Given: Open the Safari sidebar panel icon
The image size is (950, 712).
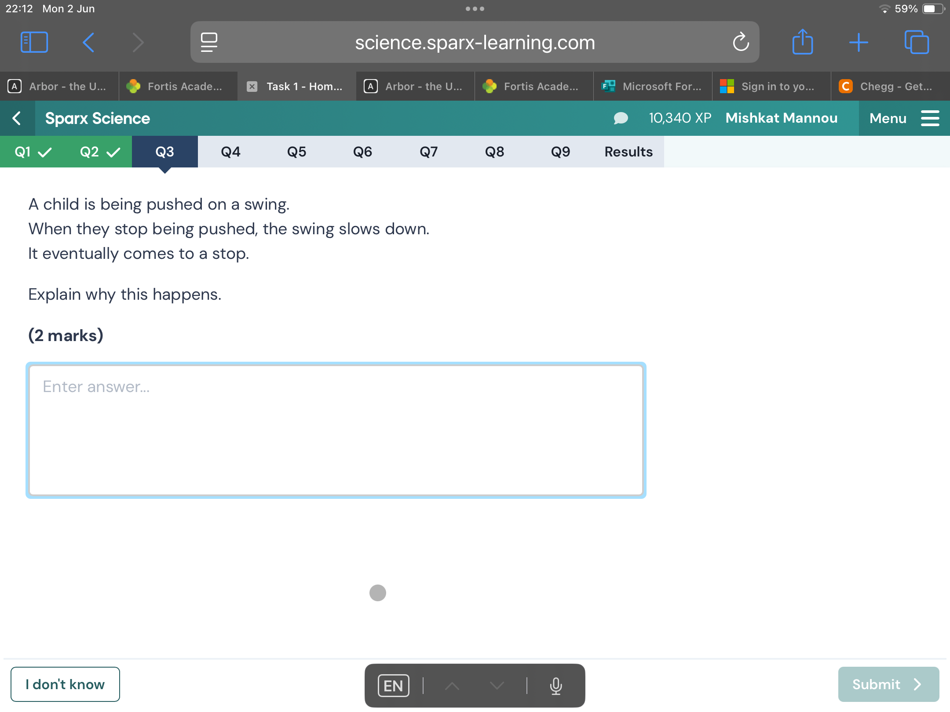Looking at the screenshot, I should click(x=34, y=43).
